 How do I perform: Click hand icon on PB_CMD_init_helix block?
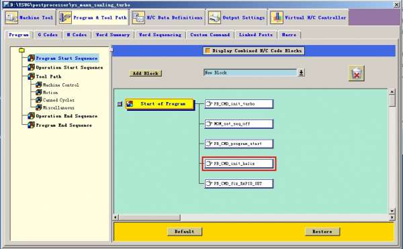point(209,163)
